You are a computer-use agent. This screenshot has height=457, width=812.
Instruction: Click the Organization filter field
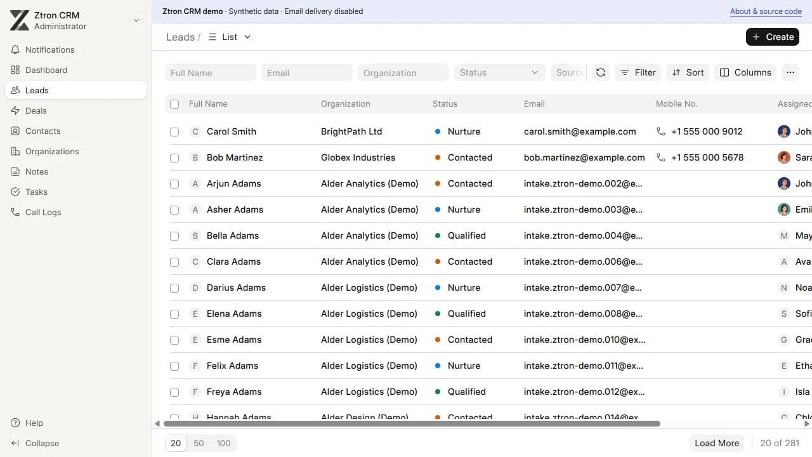click(x=403, y=72)
